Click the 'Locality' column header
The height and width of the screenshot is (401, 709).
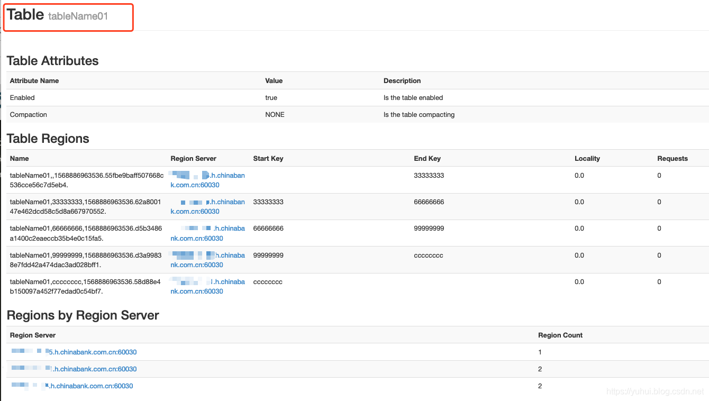coord(587,159)
